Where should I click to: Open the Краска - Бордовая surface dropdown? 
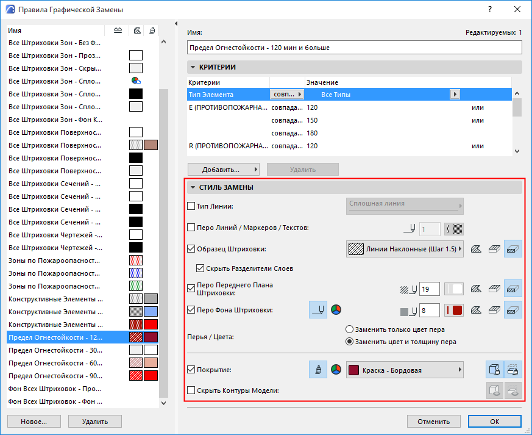(x=405, y=370)
